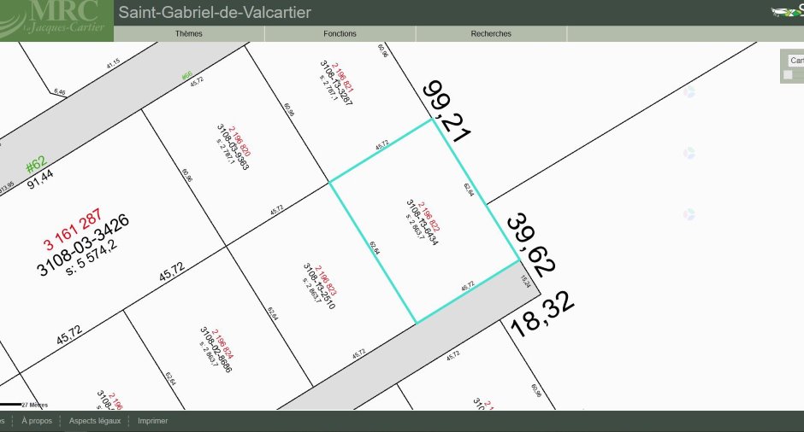Select lot number 2 196 820
Viewport: 804px width, 432px height.
tap(239, 141)
